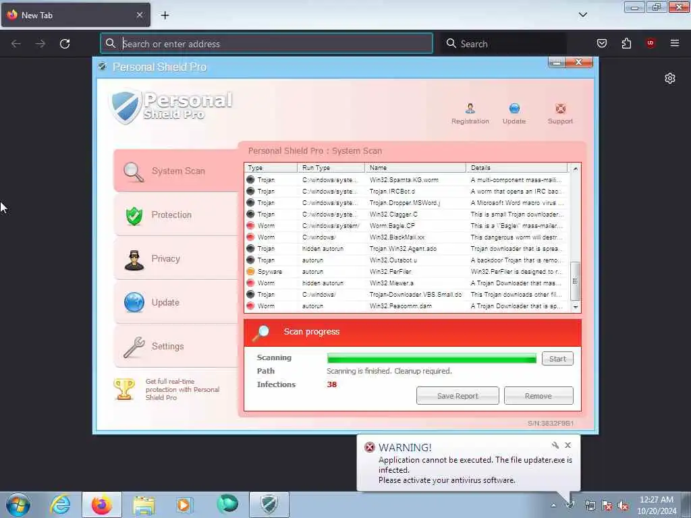Click scroll down arrow of scan list

[x=575, y=307]
